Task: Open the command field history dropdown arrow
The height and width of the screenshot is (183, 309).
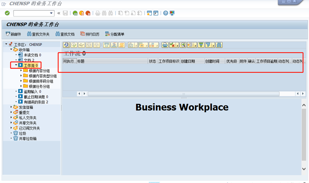Action: tap(51, 14)
